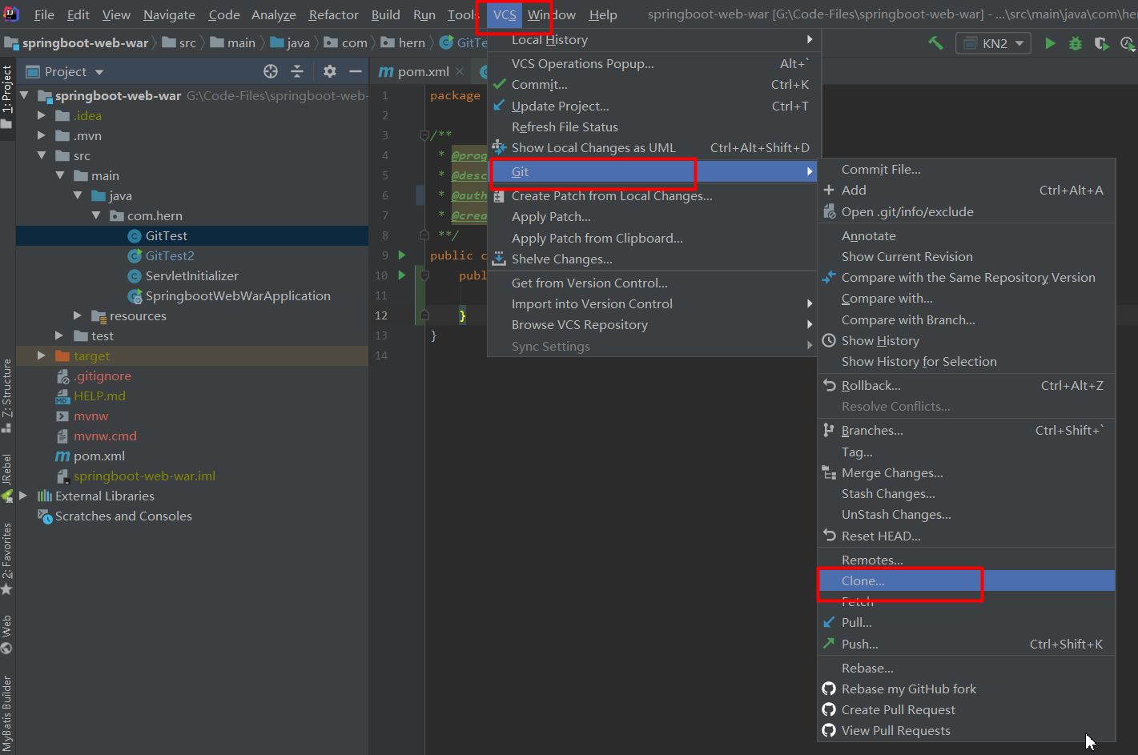Click the green Run icon
The image size is (1138, 755).
pyautogui.click(x=1050, y=43)
